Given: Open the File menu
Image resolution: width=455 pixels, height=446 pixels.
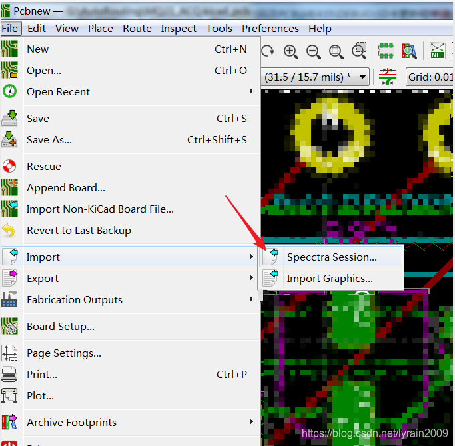Looking at the screenshot, I should [10, 29].
